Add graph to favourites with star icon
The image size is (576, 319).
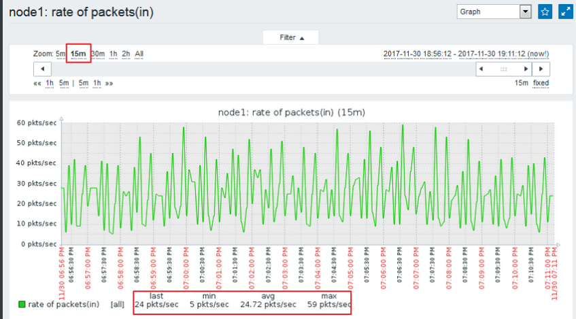(545, 12)
